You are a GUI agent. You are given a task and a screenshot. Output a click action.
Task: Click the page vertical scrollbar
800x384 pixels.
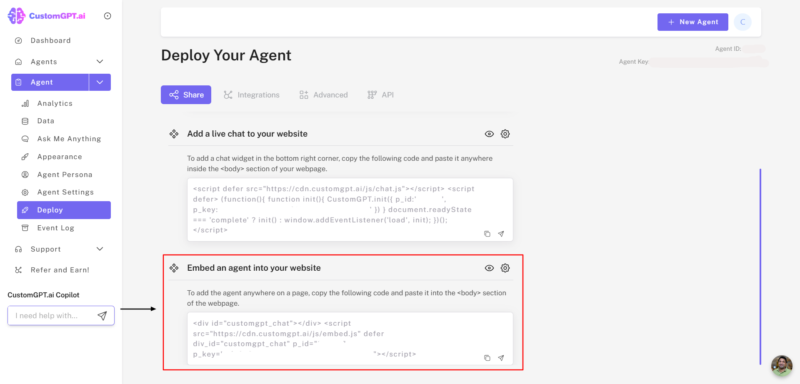[760, 267]
